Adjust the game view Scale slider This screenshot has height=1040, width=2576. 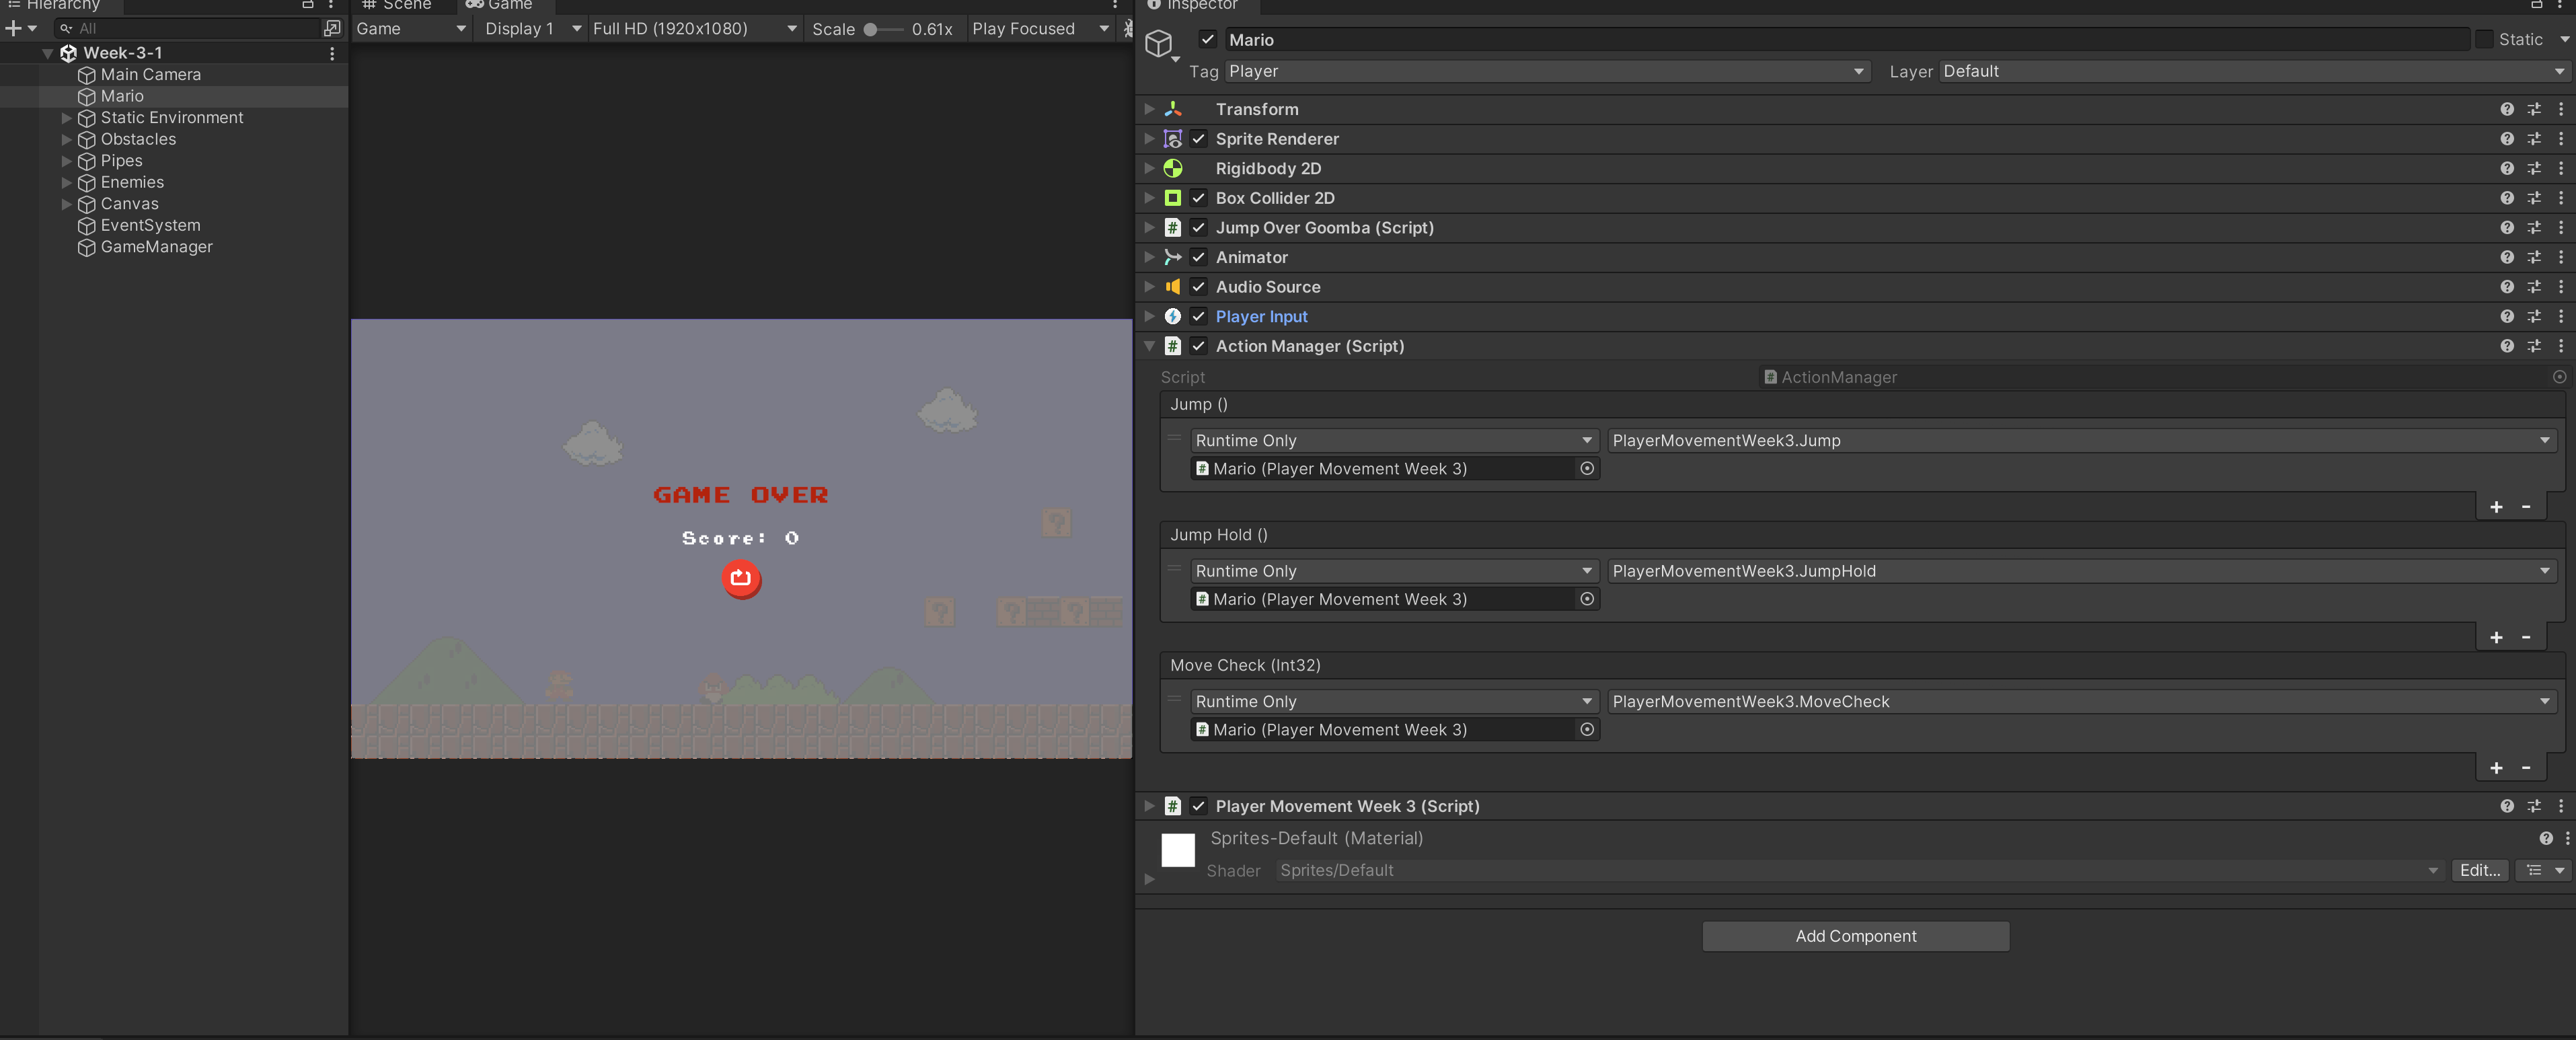click(883, 29)
